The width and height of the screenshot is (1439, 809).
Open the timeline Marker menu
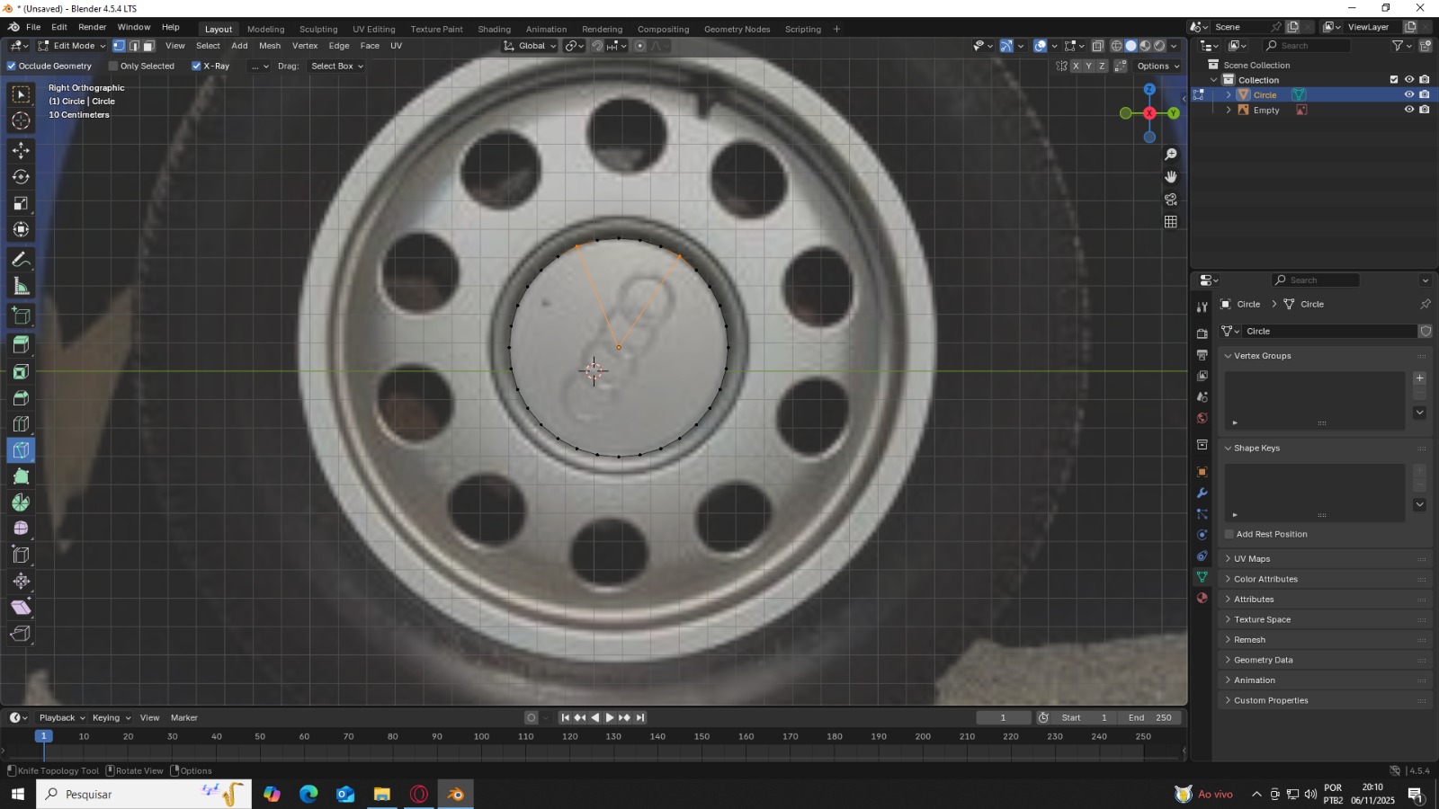(184, 718)
